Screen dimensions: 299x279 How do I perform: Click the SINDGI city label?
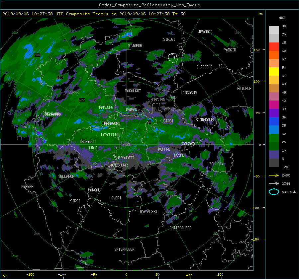(x=169, y=39)
